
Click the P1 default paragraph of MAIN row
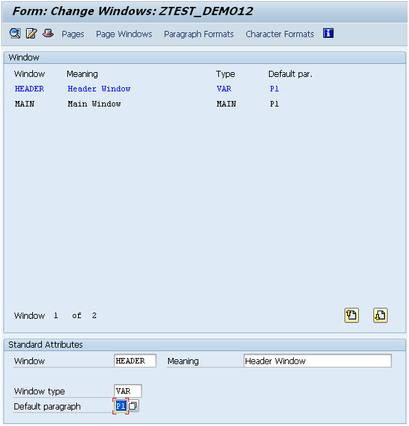(274, 104)
